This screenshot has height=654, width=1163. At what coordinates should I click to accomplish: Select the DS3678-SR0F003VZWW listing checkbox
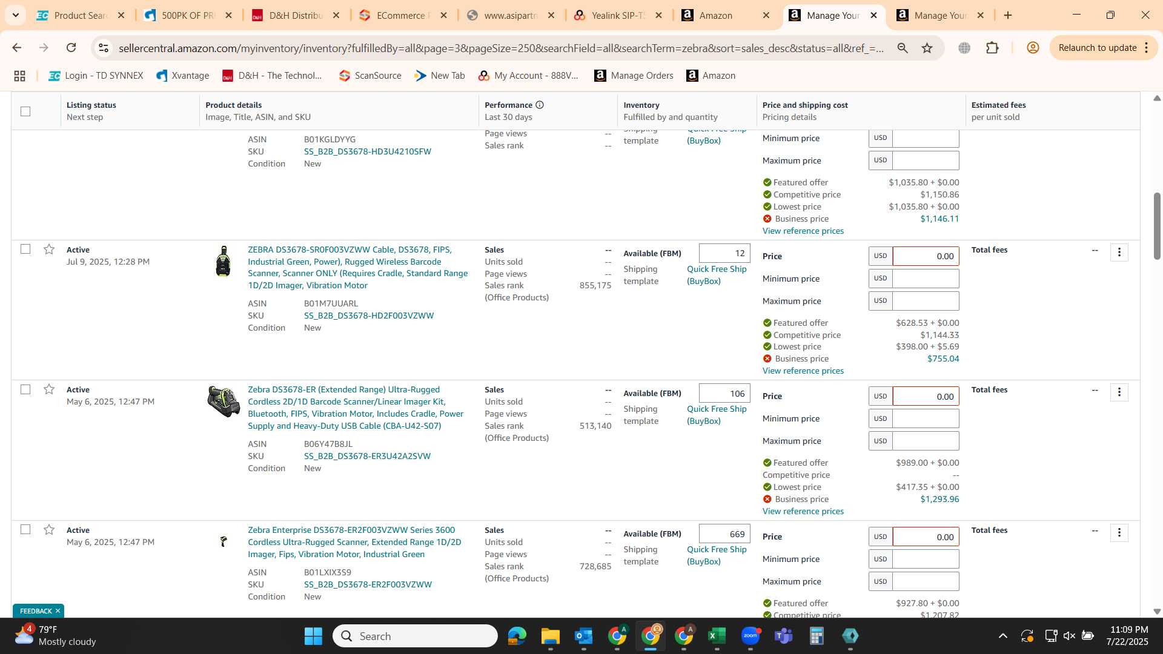pos(25,249)
